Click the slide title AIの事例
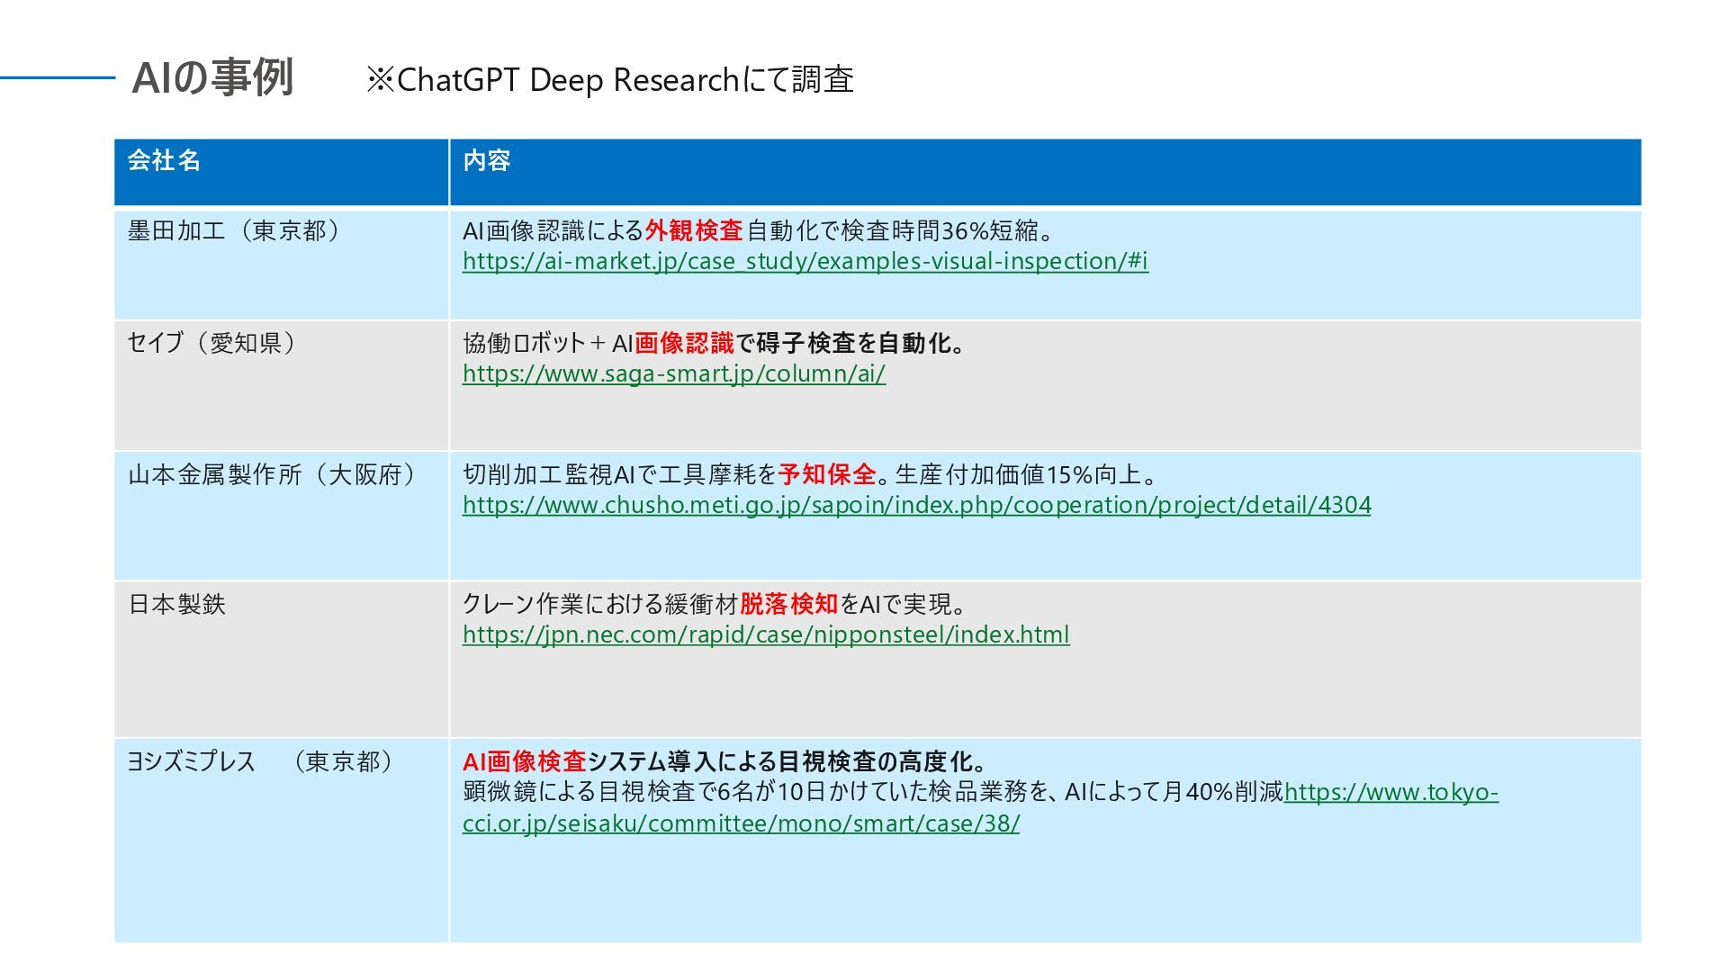The height and width of the screenshot is (972, 1728). 212,77
